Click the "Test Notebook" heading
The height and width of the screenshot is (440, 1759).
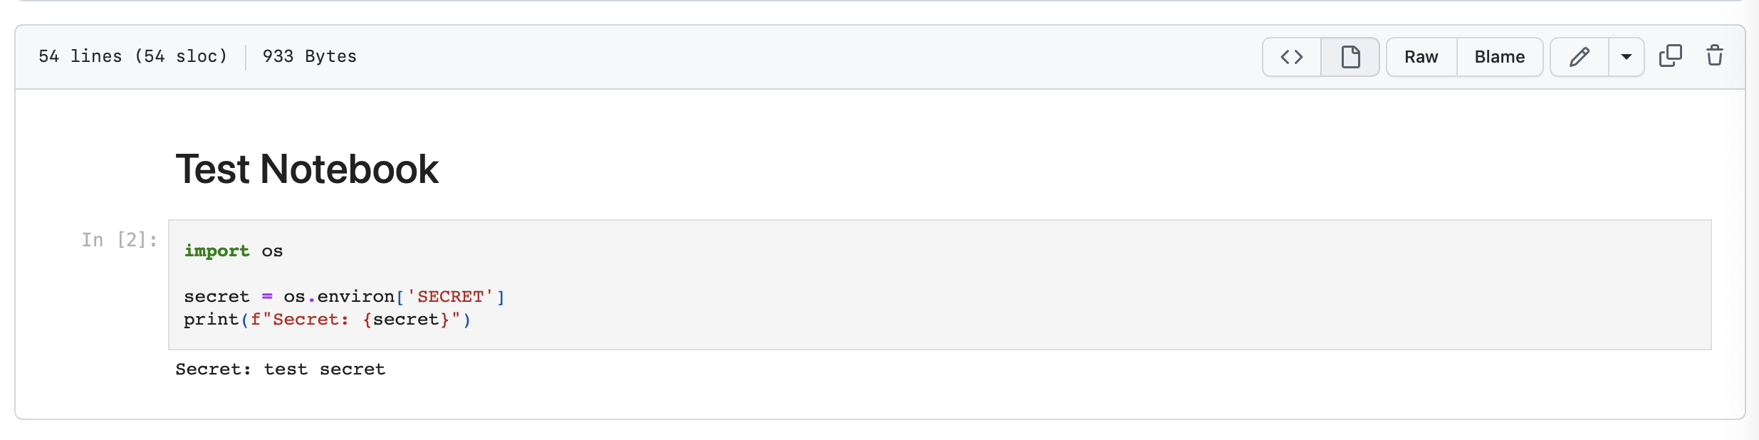click(x=307, y=169)
